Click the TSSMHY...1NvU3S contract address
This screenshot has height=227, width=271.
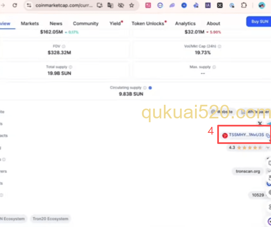coord(246,135)
